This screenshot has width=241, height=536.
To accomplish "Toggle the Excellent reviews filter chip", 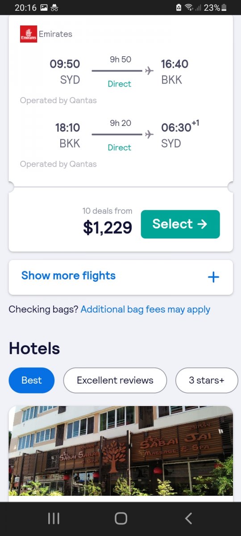I will pos(115,381).
